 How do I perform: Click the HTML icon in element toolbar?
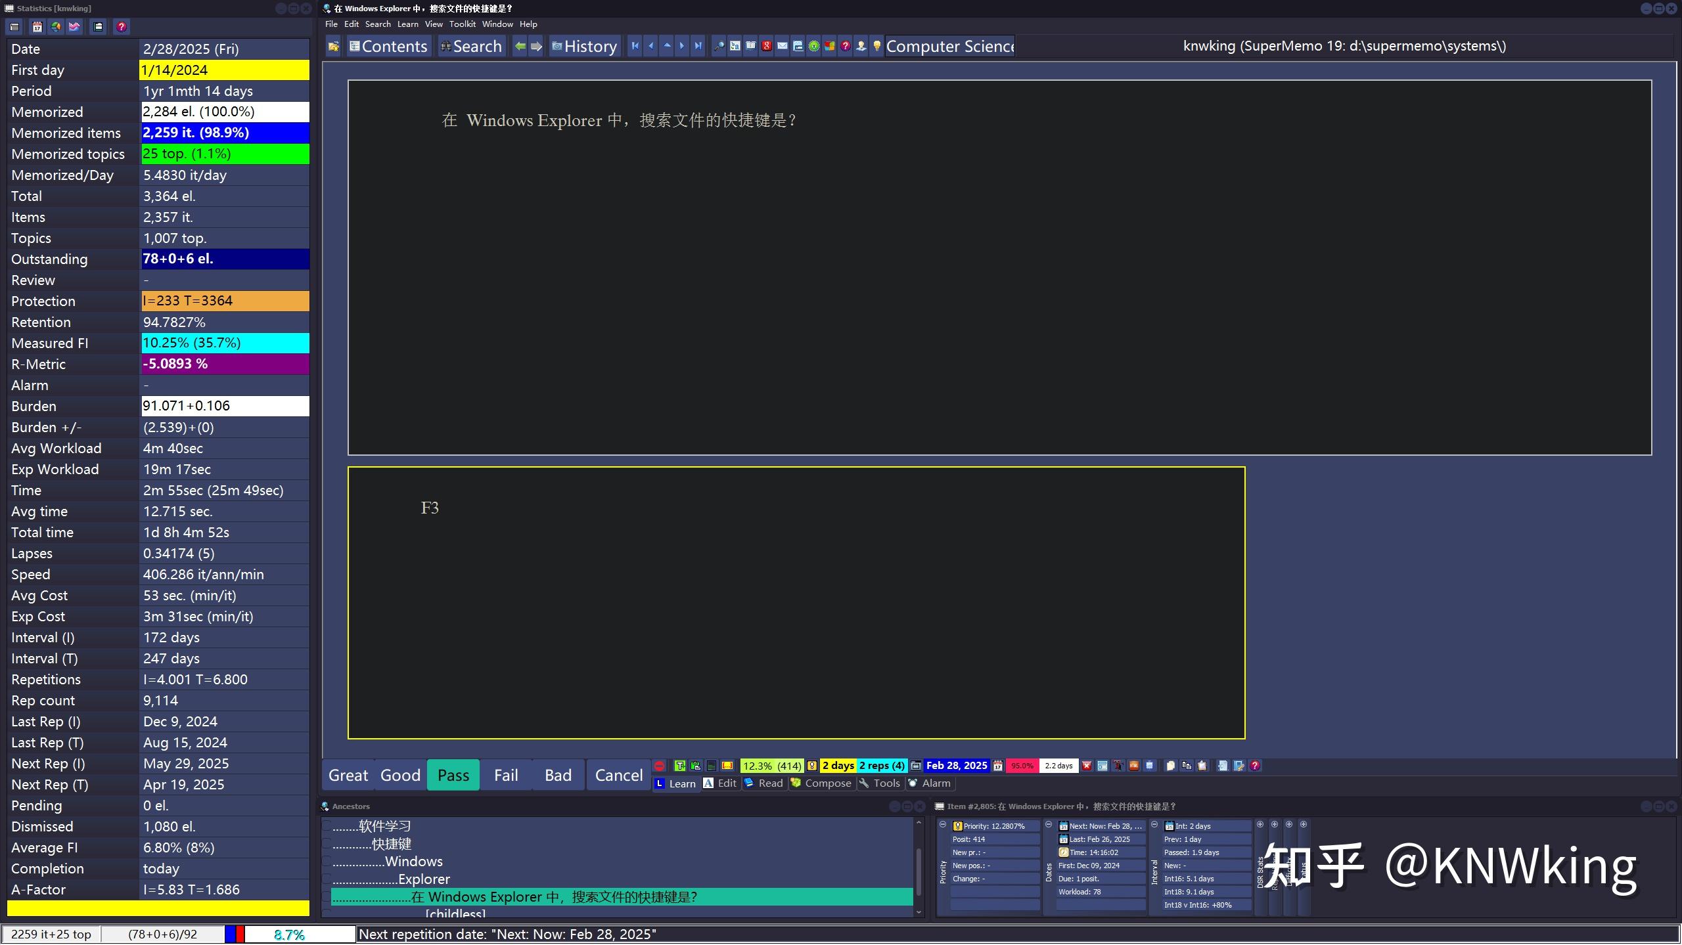[1134, 766]
